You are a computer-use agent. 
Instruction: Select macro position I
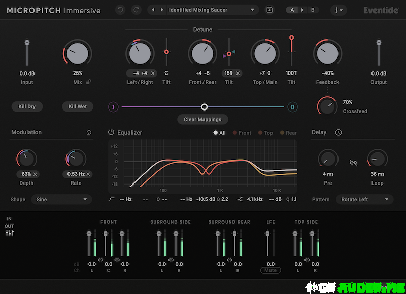pyautogui.click(x=113, y=107)
